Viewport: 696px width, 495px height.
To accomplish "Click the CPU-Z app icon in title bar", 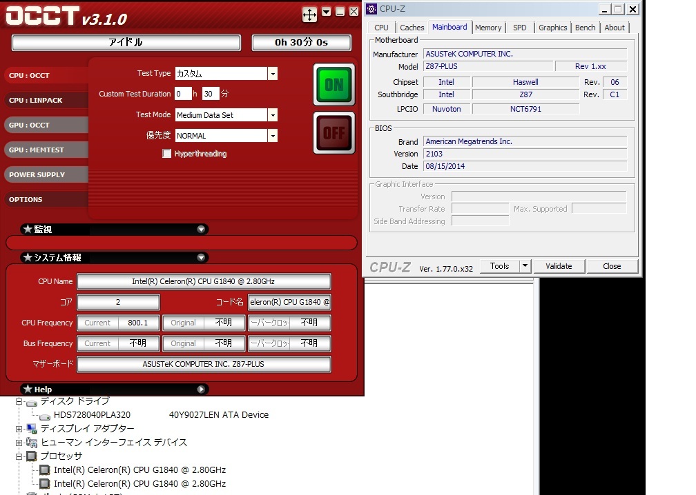I will 371,8.
